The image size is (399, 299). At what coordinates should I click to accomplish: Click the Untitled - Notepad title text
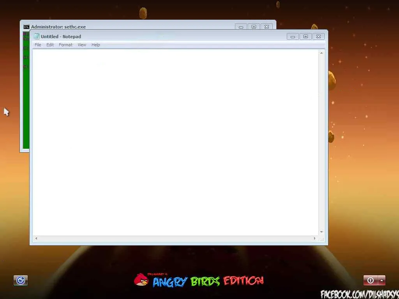(61, 37)
